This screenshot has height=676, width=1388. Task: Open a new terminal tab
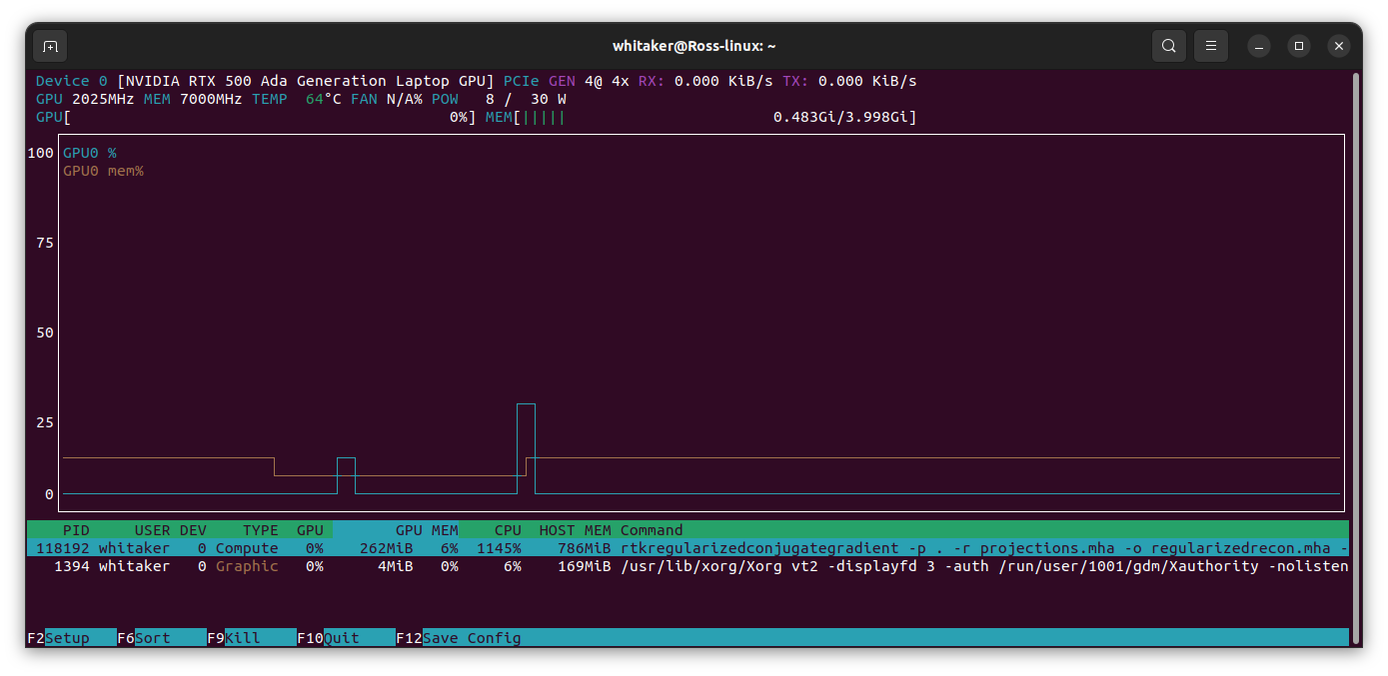click(50, 46)
